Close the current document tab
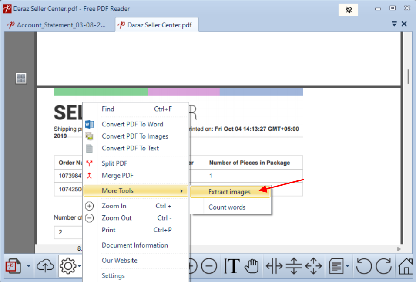The height and width of the screenshot is (282, 416). [404, 24]
